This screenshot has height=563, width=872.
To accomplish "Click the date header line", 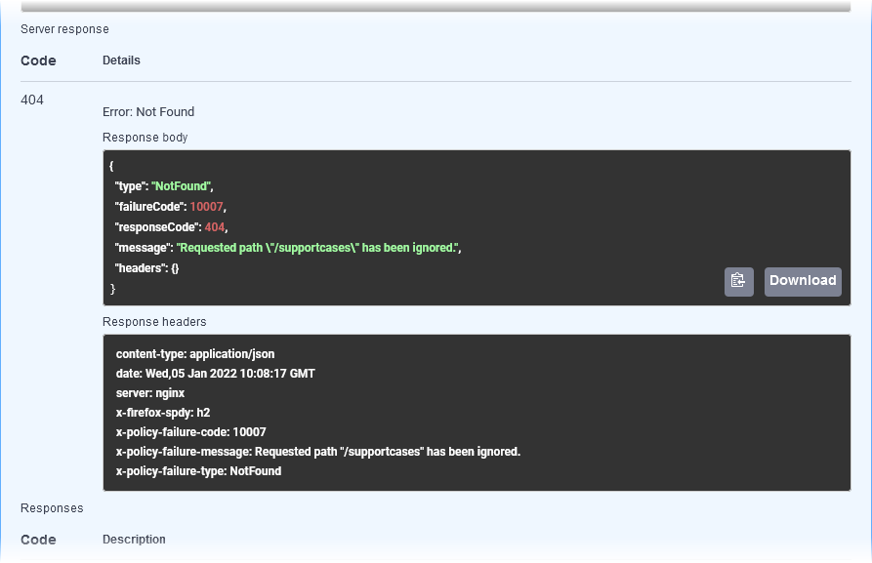I will tap(215, 374).
